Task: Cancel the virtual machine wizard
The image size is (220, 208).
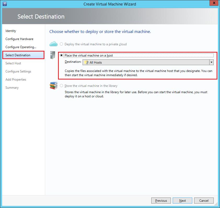Action: (204, 201)
